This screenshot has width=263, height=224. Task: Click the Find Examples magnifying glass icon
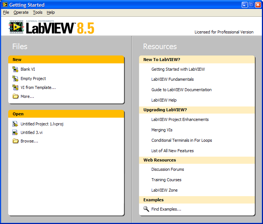(146, 209)
